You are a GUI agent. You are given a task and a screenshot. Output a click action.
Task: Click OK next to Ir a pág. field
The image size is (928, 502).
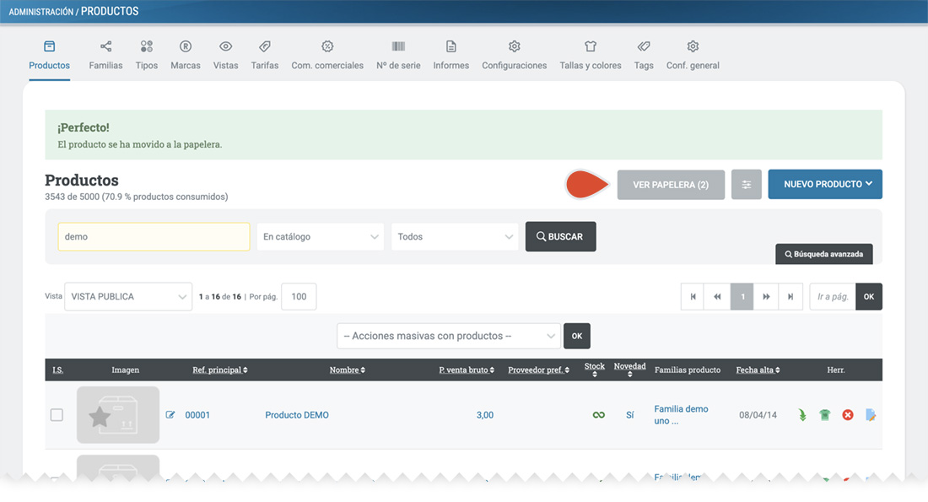[x=869, y=297]
